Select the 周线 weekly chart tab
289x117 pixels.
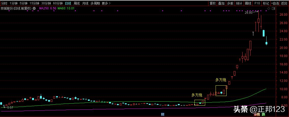77,3
